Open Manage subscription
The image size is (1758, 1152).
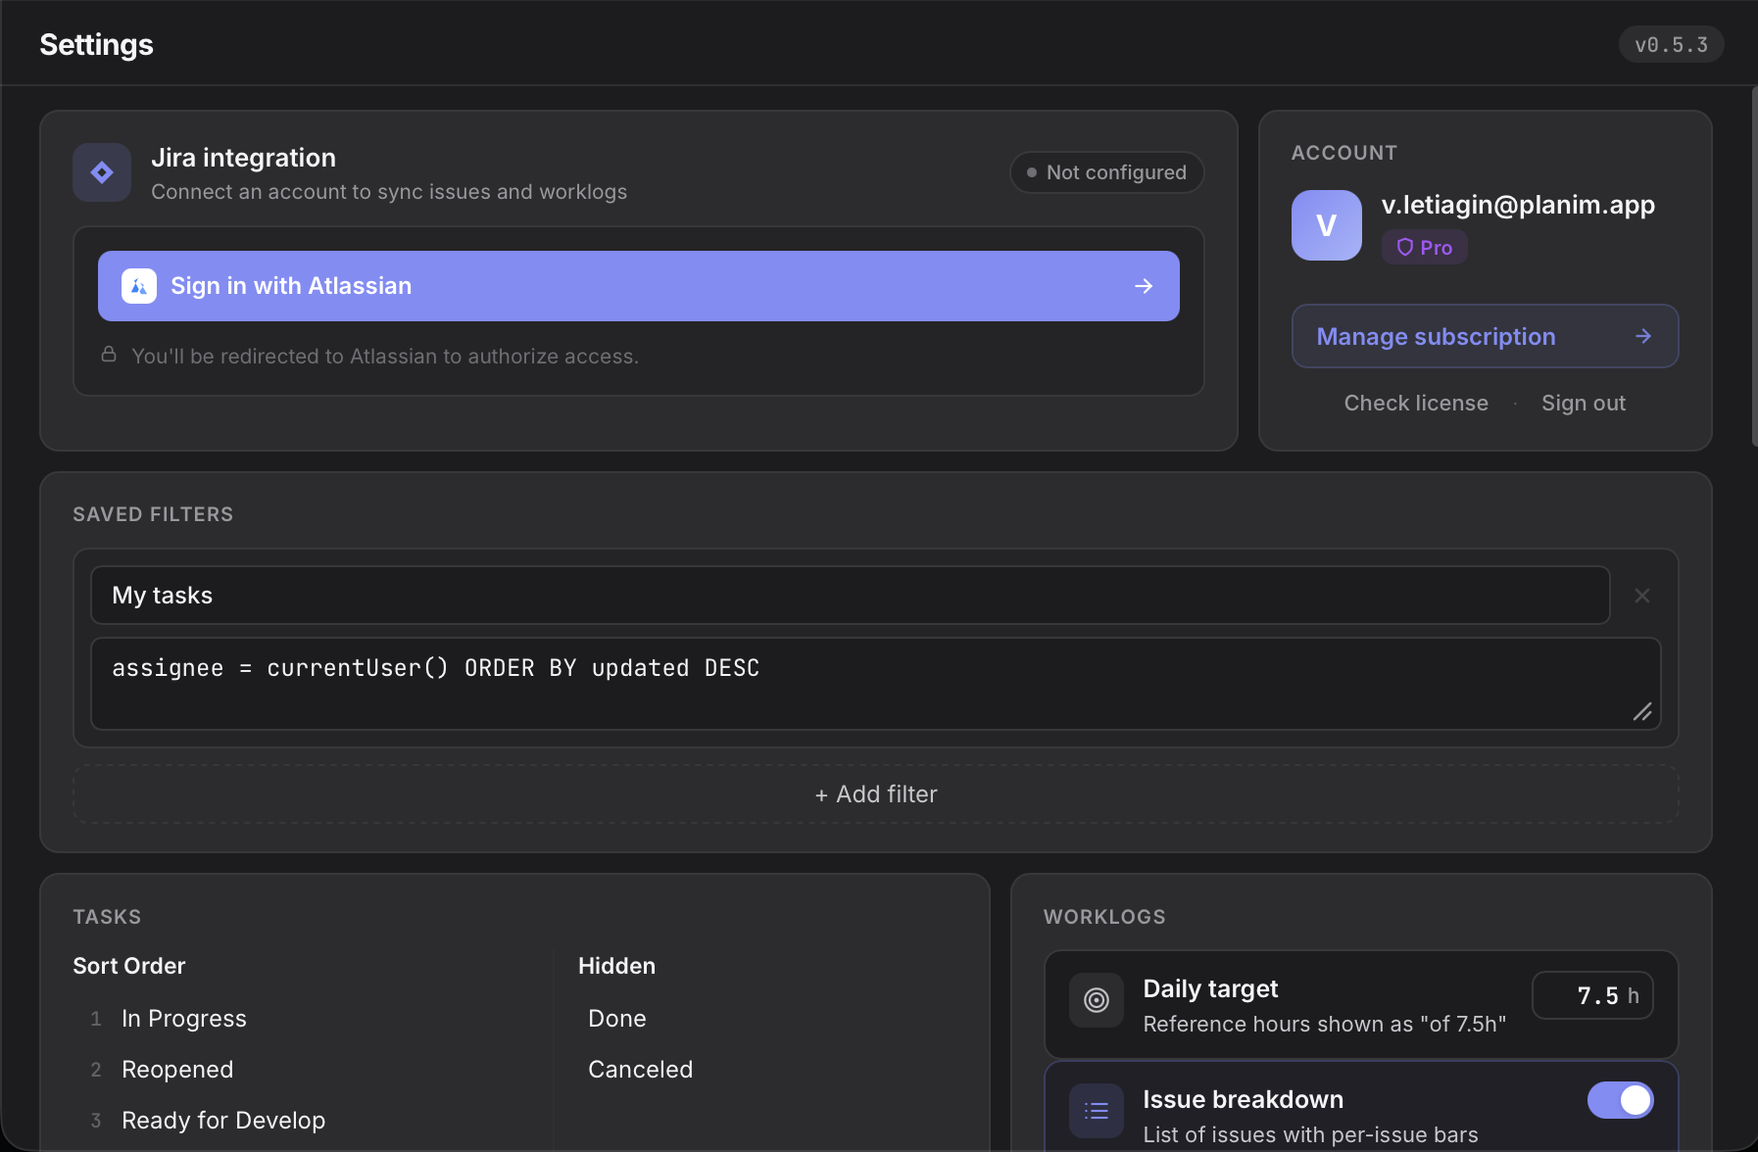[x=1486, y=336]
